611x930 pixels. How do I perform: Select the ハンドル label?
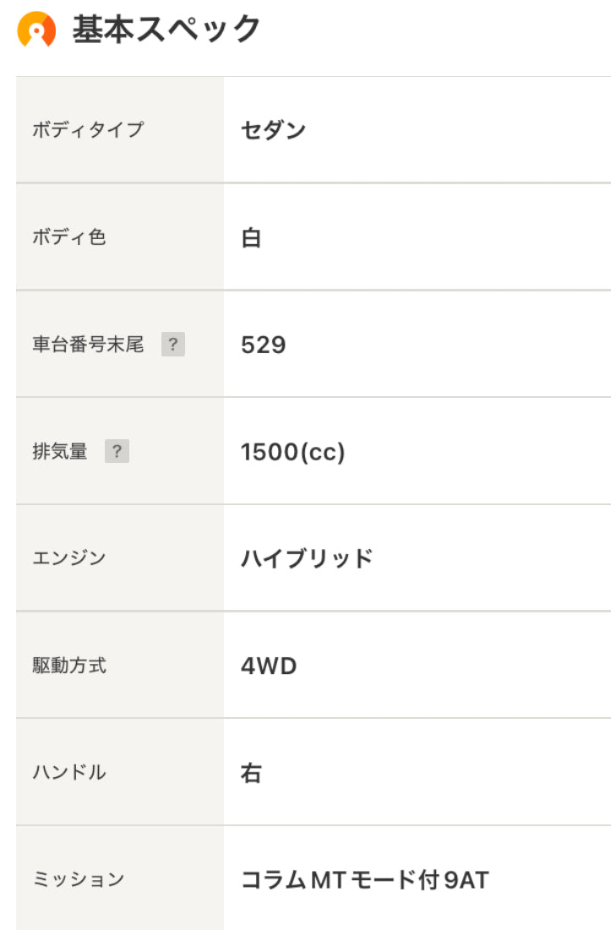click(x=68, y=772)
